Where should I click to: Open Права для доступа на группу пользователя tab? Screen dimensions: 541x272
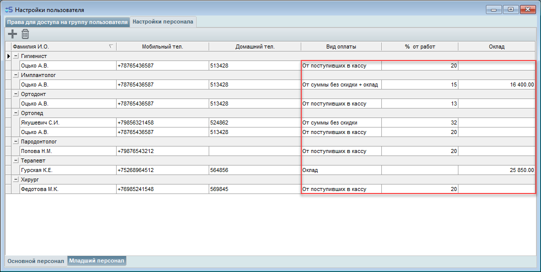point(67,22)
